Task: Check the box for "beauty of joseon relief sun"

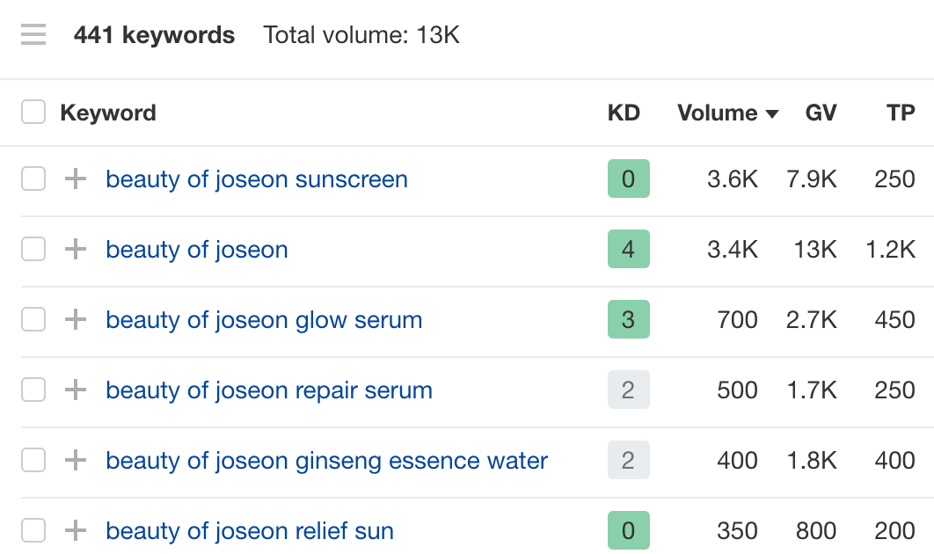Action: pos(33,530)
